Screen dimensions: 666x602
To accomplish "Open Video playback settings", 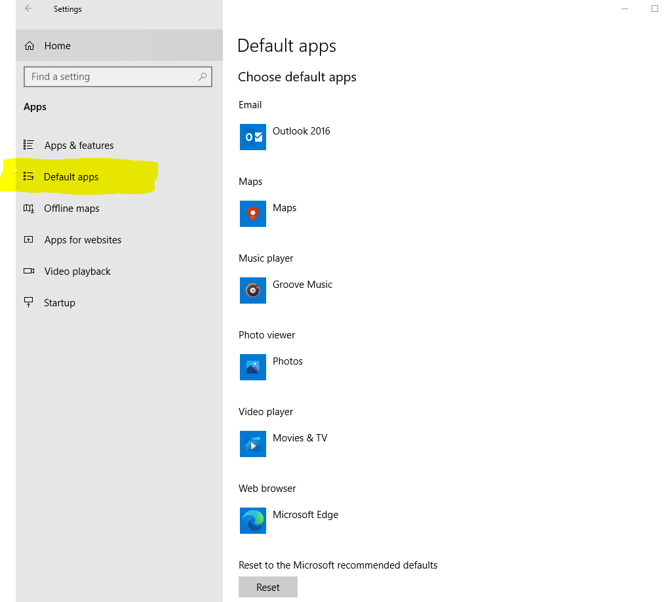I will [77, 271].
